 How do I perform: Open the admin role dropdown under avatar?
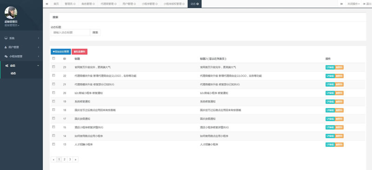click(x=12, y=25)
